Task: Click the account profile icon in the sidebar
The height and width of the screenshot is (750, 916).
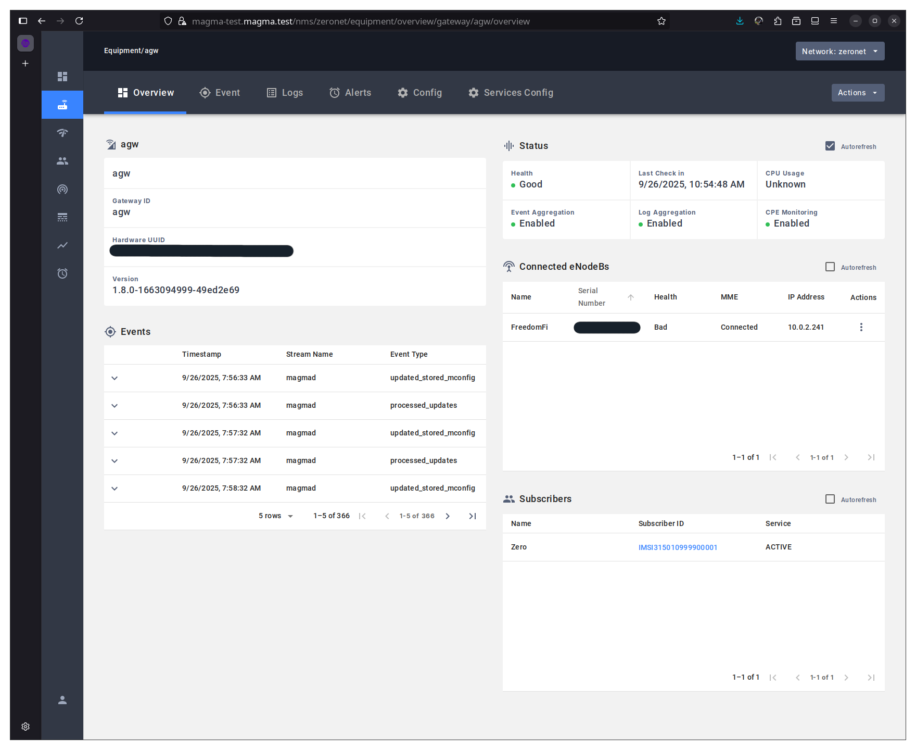Action: pos(62,700)
